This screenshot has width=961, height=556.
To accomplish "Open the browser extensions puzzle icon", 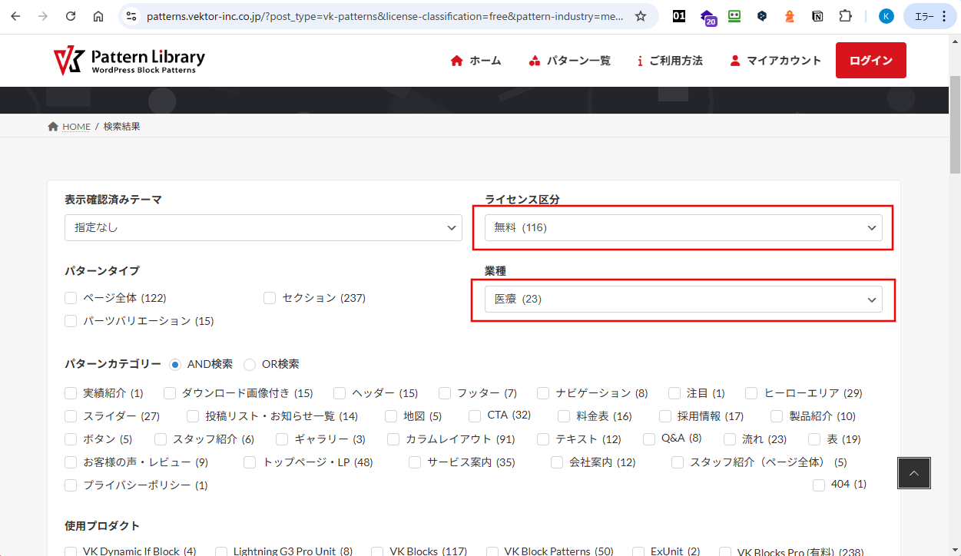I will coord(845,16).
